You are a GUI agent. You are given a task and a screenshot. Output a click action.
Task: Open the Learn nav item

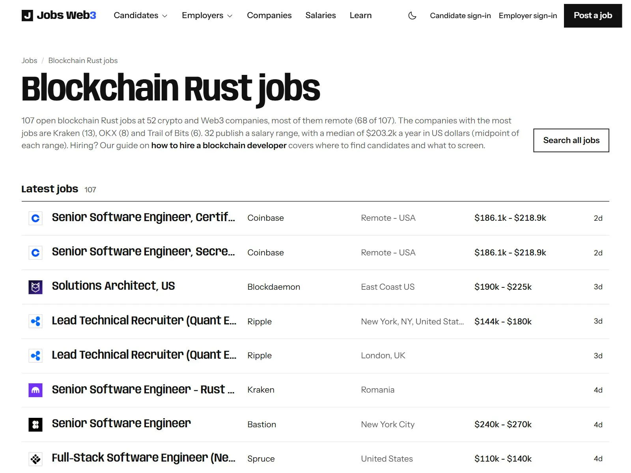(x=360, y=15)
